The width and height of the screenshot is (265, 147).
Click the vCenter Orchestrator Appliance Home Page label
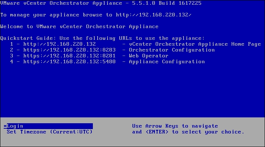[195, 44]
